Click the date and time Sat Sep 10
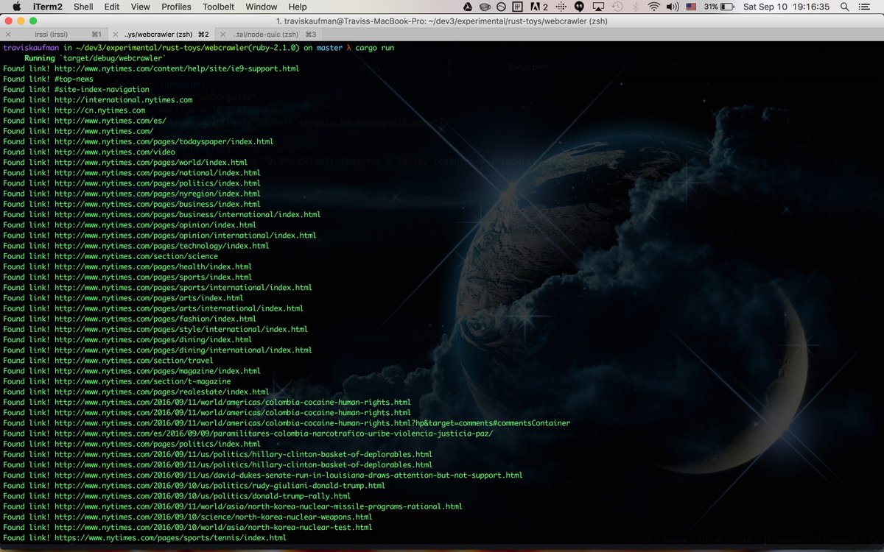 click(x=786, y=7)
